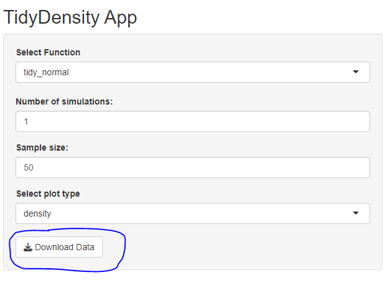Click the 'Download Data' text label
The width and height of the screenshot is (390, 285).
[x=65, y=247]
